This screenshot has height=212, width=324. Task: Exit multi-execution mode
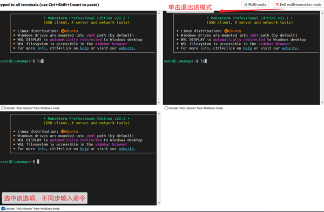point(298,4)
